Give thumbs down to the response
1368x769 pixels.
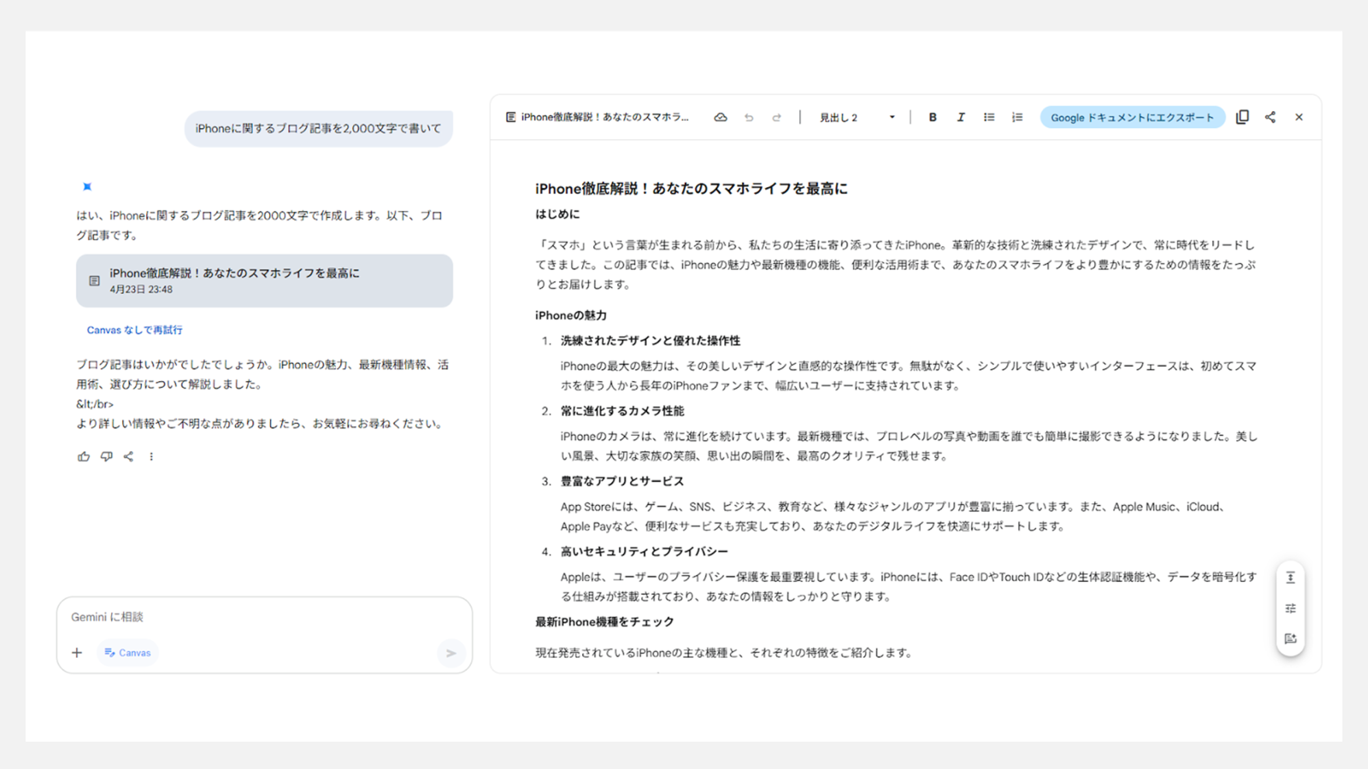click(x=106, y=456)
